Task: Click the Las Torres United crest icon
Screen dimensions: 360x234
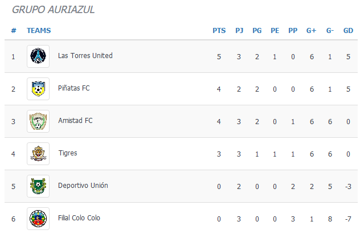Action: click(x=38, y=56)
